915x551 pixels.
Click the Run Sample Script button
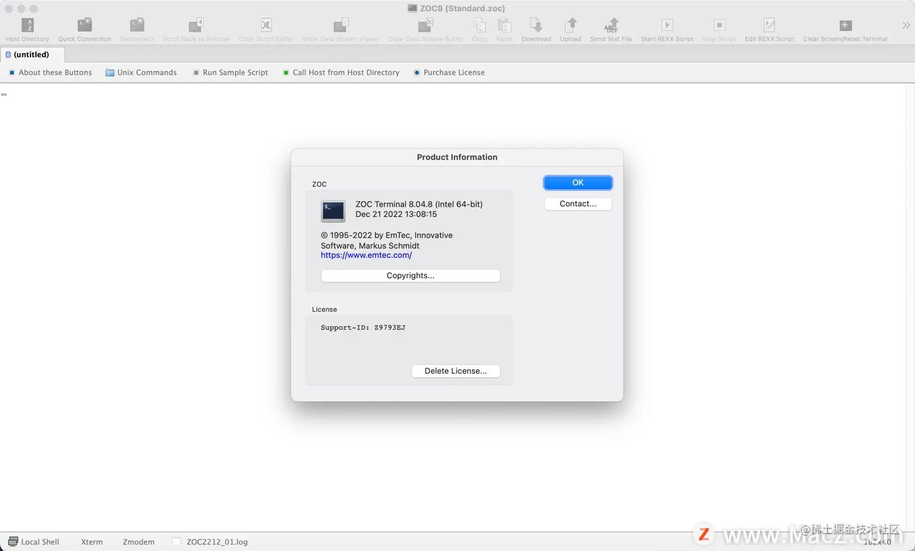[230, 73]
